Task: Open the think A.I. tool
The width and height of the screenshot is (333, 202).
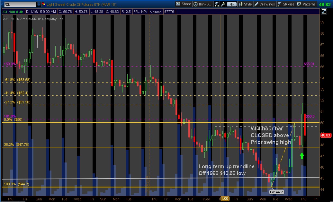Action: 203,4
